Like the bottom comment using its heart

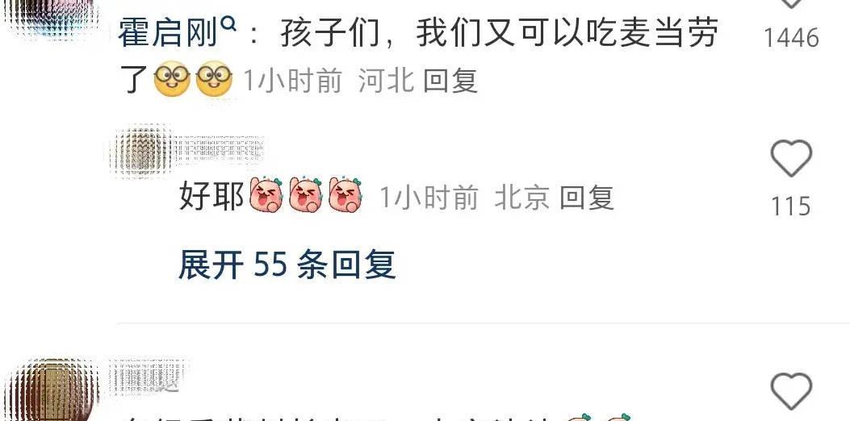tap(791, 391)
